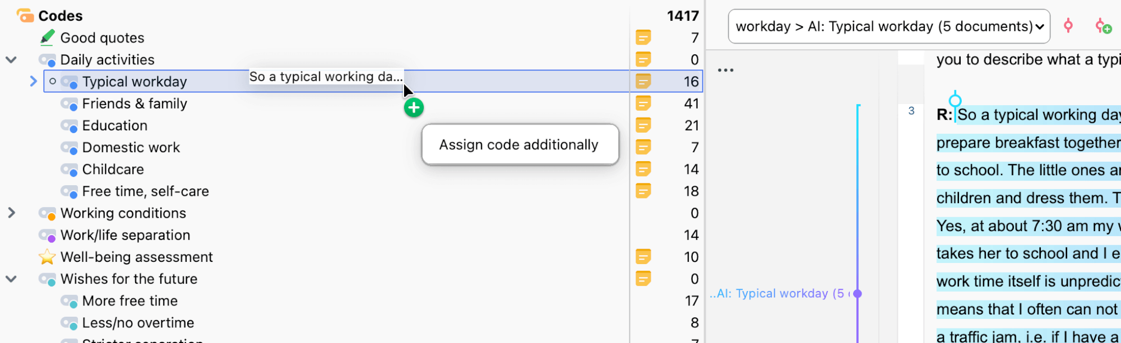Open memo icon for Domestic work
1121x343 pixels.
(643, 147)
